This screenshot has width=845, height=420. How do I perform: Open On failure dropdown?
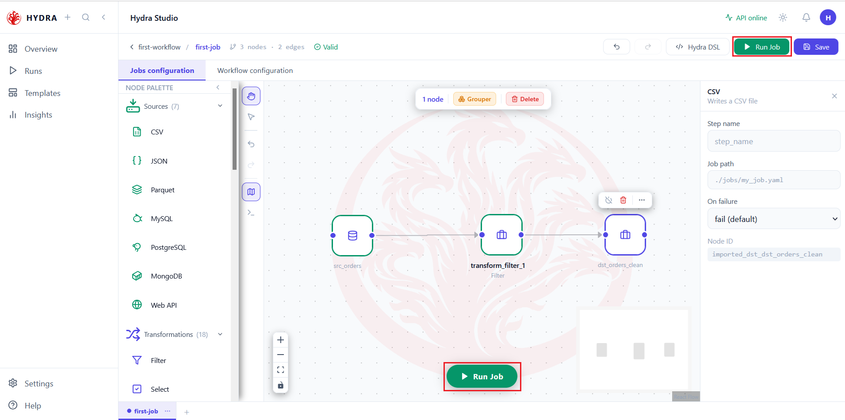pyautogui.click(x=774, y=219)
